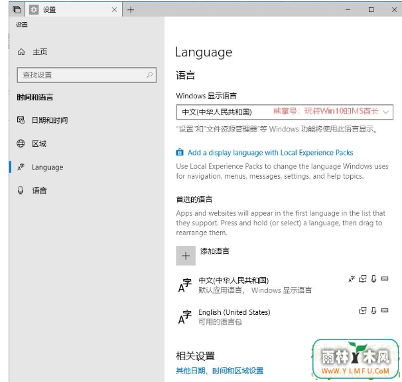Image resolution: width=402 pixels, height=382 pixels.
Task: Click speech recognition microphone icon on 中文 row
Action: (x=373, y=279)
